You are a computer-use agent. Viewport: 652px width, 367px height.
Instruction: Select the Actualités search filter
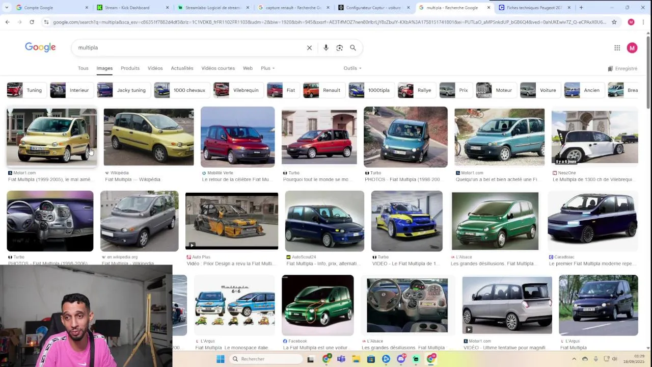click(182, 68)
